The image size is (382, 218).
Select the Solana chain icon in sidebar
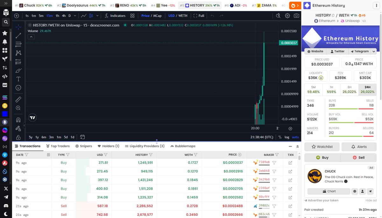[x=5, y=97]
